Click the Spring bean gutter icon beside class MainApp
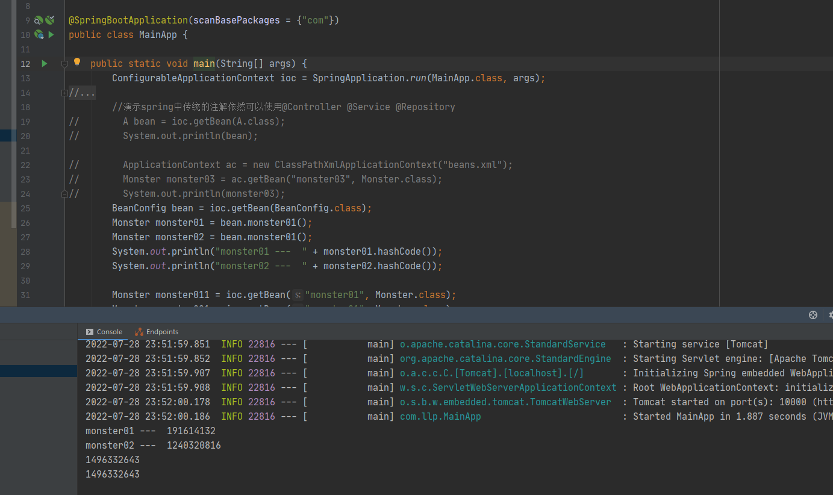The image size is (833, 495). tap(39, 35)
